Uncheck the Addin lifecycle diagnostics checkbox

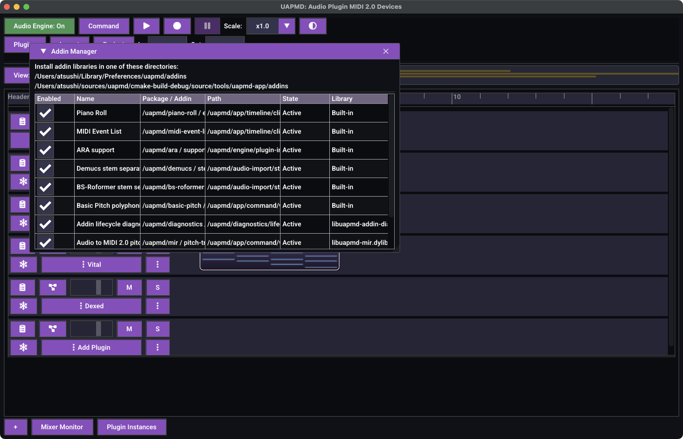[45, 224]
